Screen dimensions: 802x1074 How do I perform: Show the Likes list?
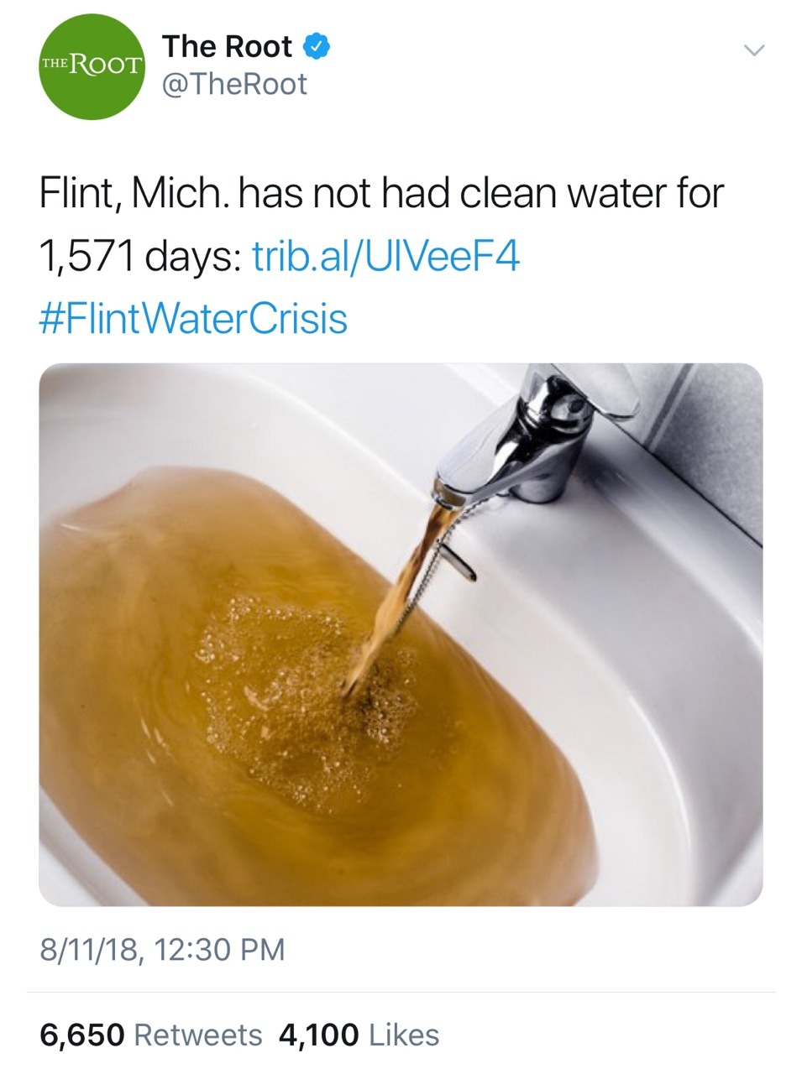point(404,1035)
